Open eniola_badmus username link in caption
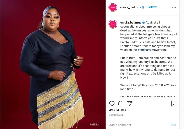This screenshot has height=129, width=184. [x=131, y=23]
